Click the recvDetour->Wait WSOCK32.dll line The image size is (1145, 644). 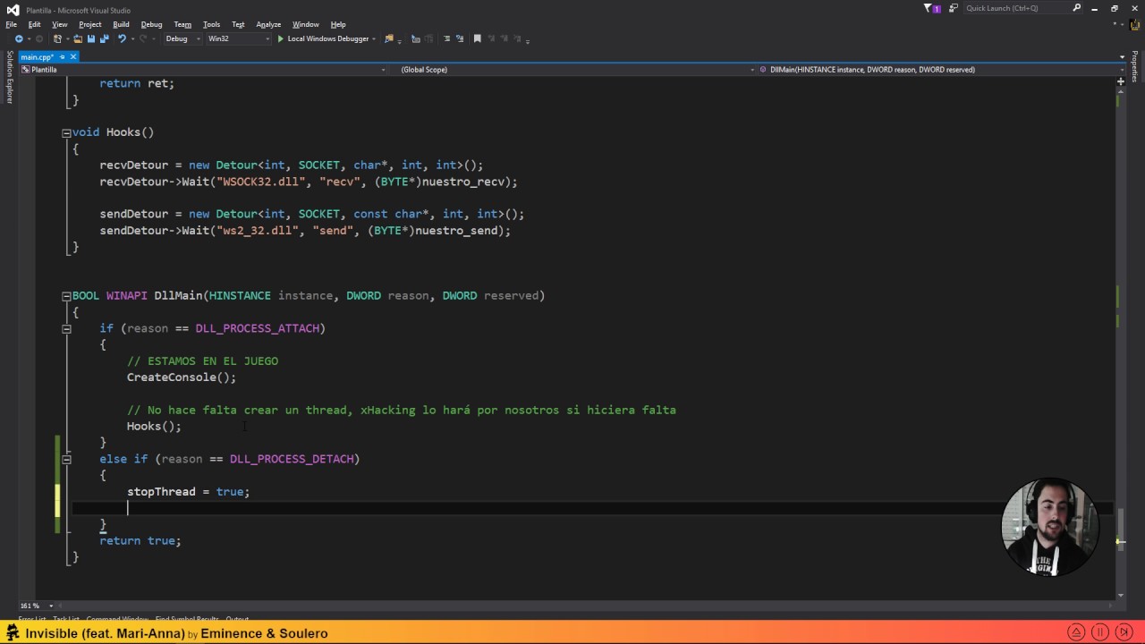pyautogui.click(x=309, y=182)
